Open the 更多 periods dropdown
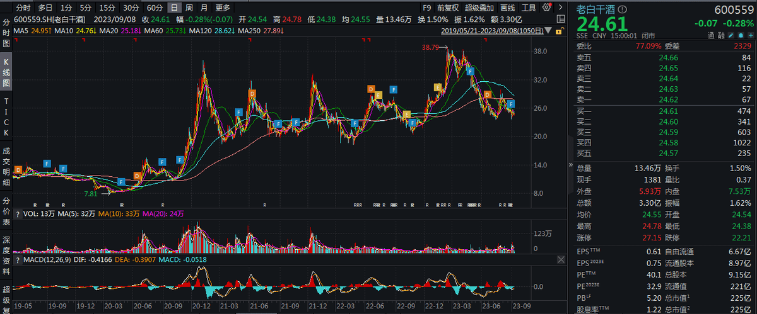This screenshot has width=757, height=314. coord(223,8)
